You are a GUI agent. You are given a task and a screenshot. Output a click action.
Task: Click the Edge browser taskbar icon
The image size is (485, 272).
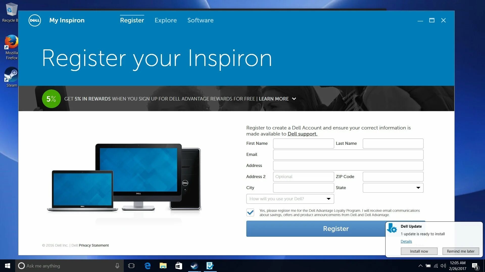(x=148, y=265)
